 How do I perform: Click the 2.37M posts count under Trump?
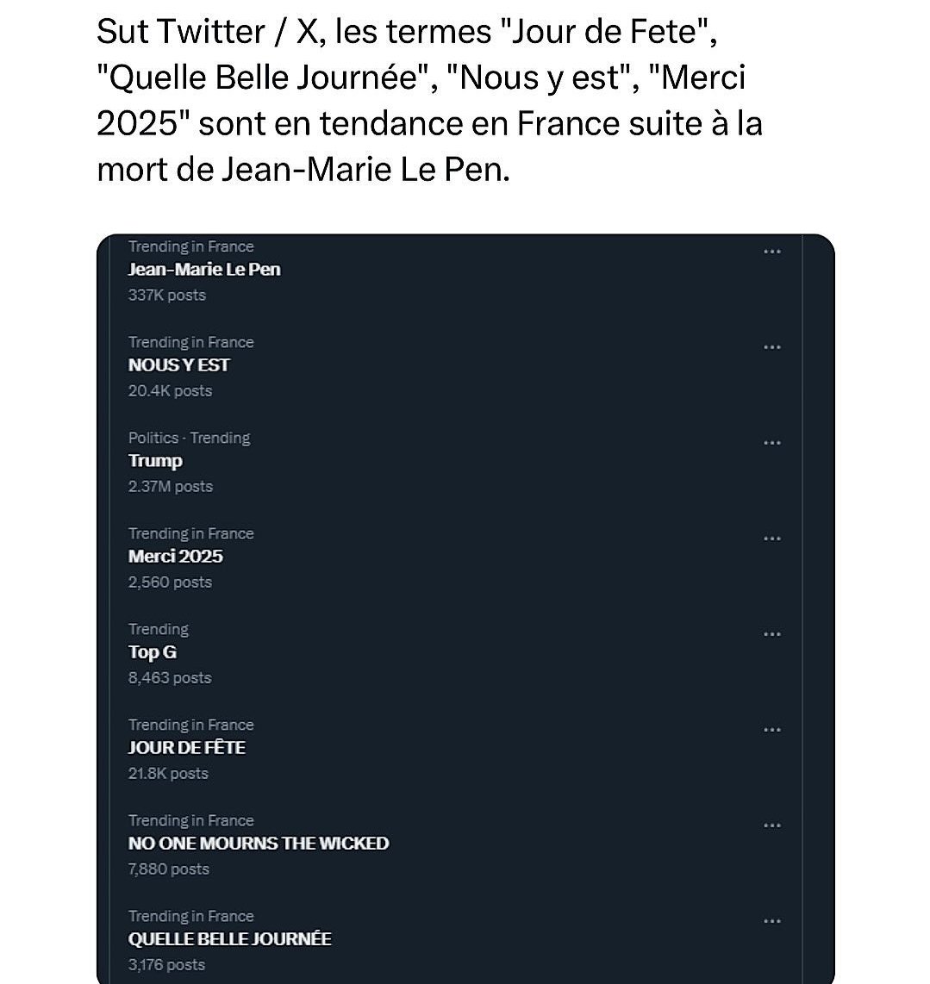(170, 487)
